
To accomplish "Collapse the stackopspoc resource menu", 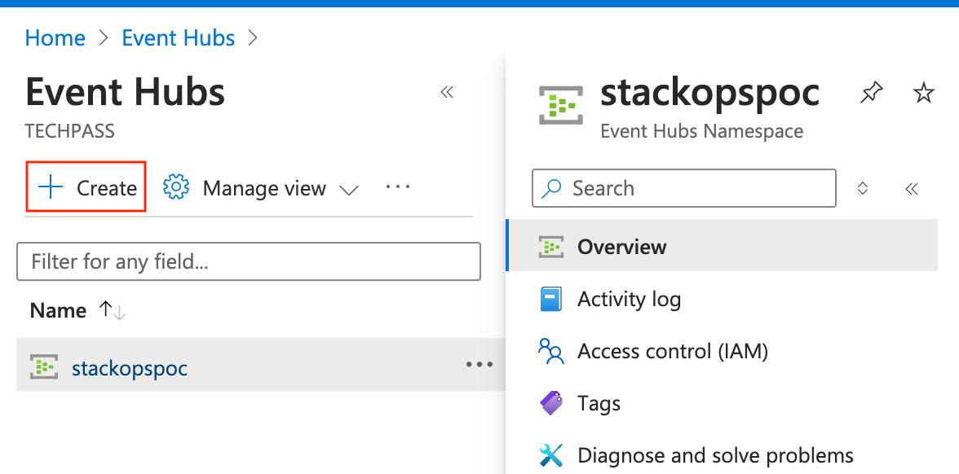I will (912, 188).
